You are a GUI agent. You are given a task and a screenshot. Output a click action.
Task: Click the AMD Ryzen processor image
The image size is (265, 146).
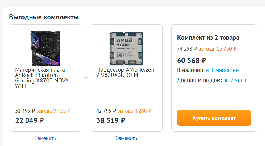[x=126, y=48]
